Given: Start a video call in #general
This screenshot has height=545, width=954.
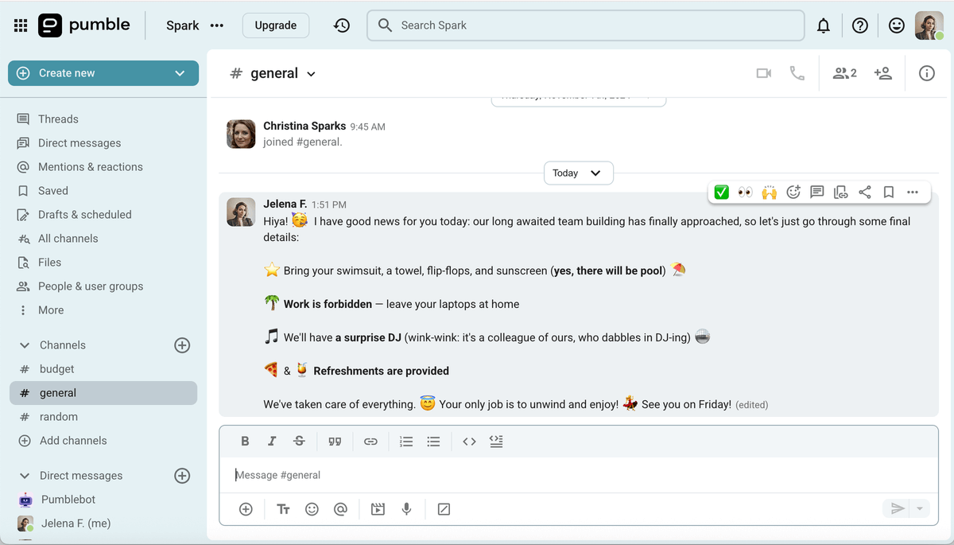Looking at the screenshot, I should pyautogui.click(x=763, y=72).
